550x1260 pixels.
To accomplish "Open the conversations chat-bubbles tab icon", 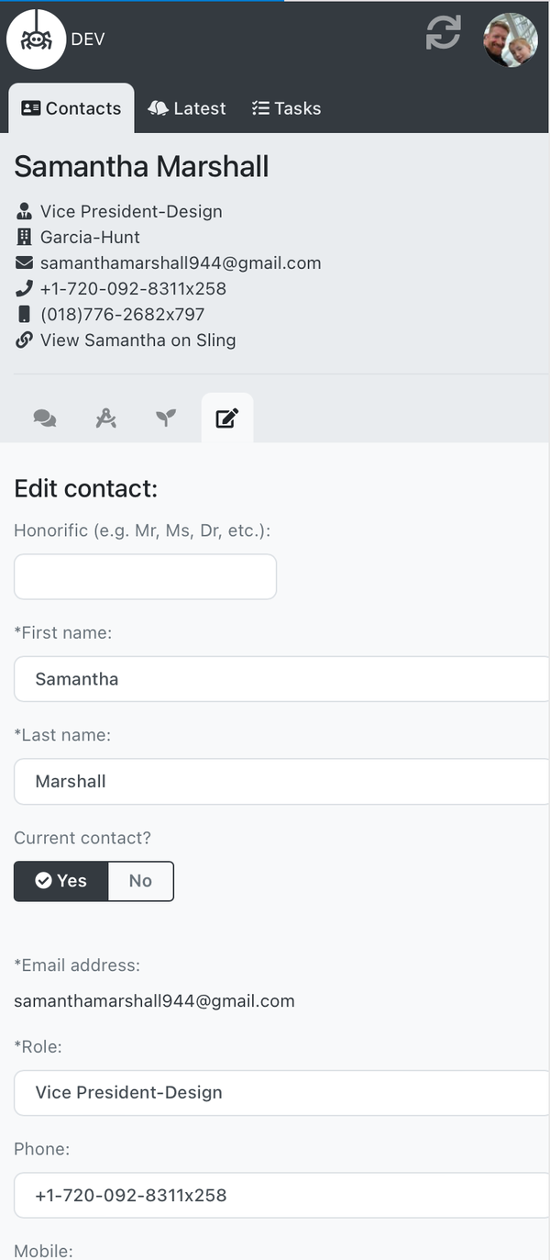I will coord(44,419).
